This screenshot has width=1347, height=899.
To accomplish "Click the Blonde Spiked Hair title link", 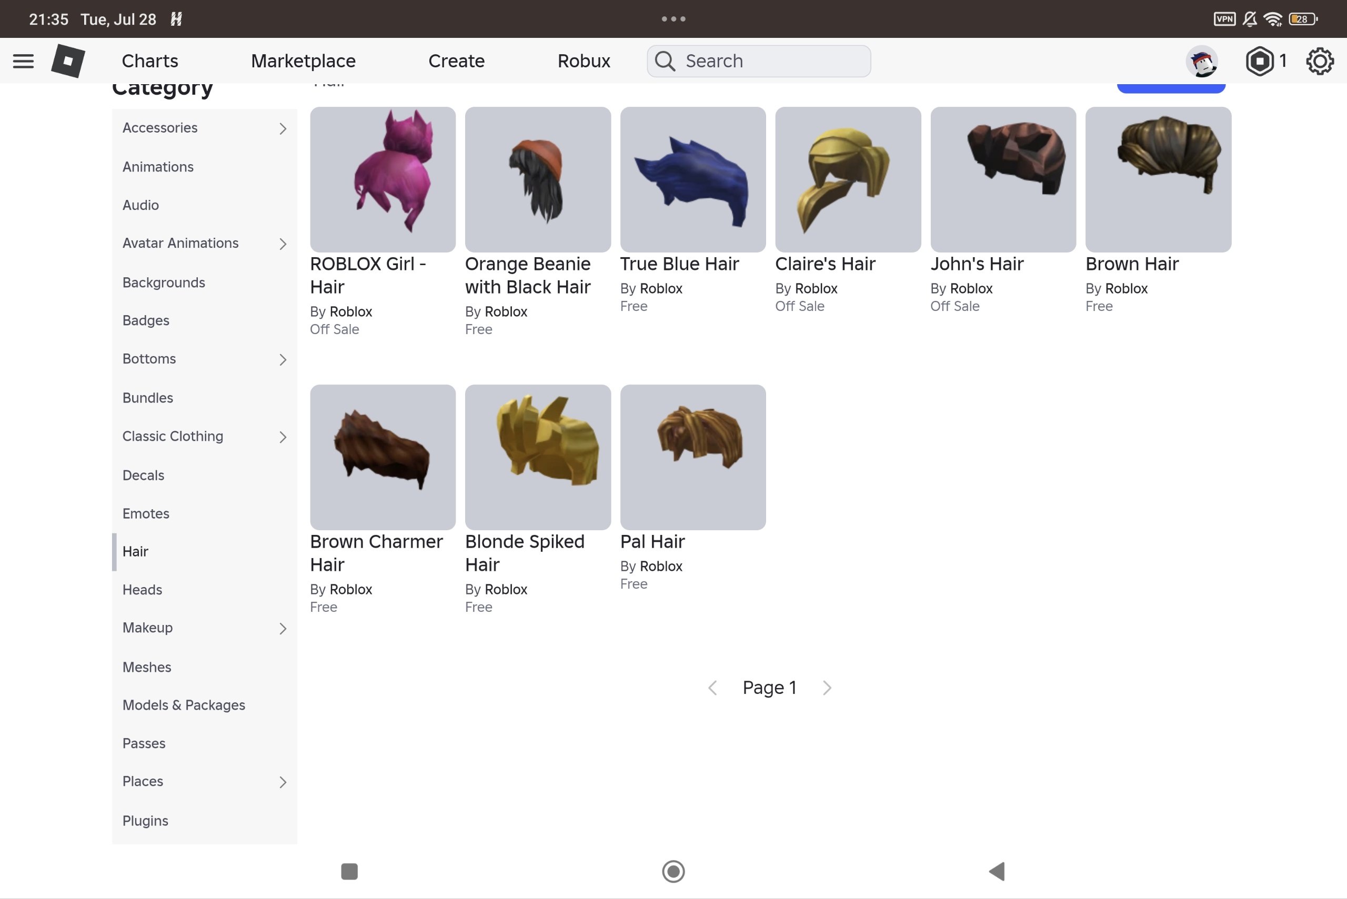I will coord(525,553).
